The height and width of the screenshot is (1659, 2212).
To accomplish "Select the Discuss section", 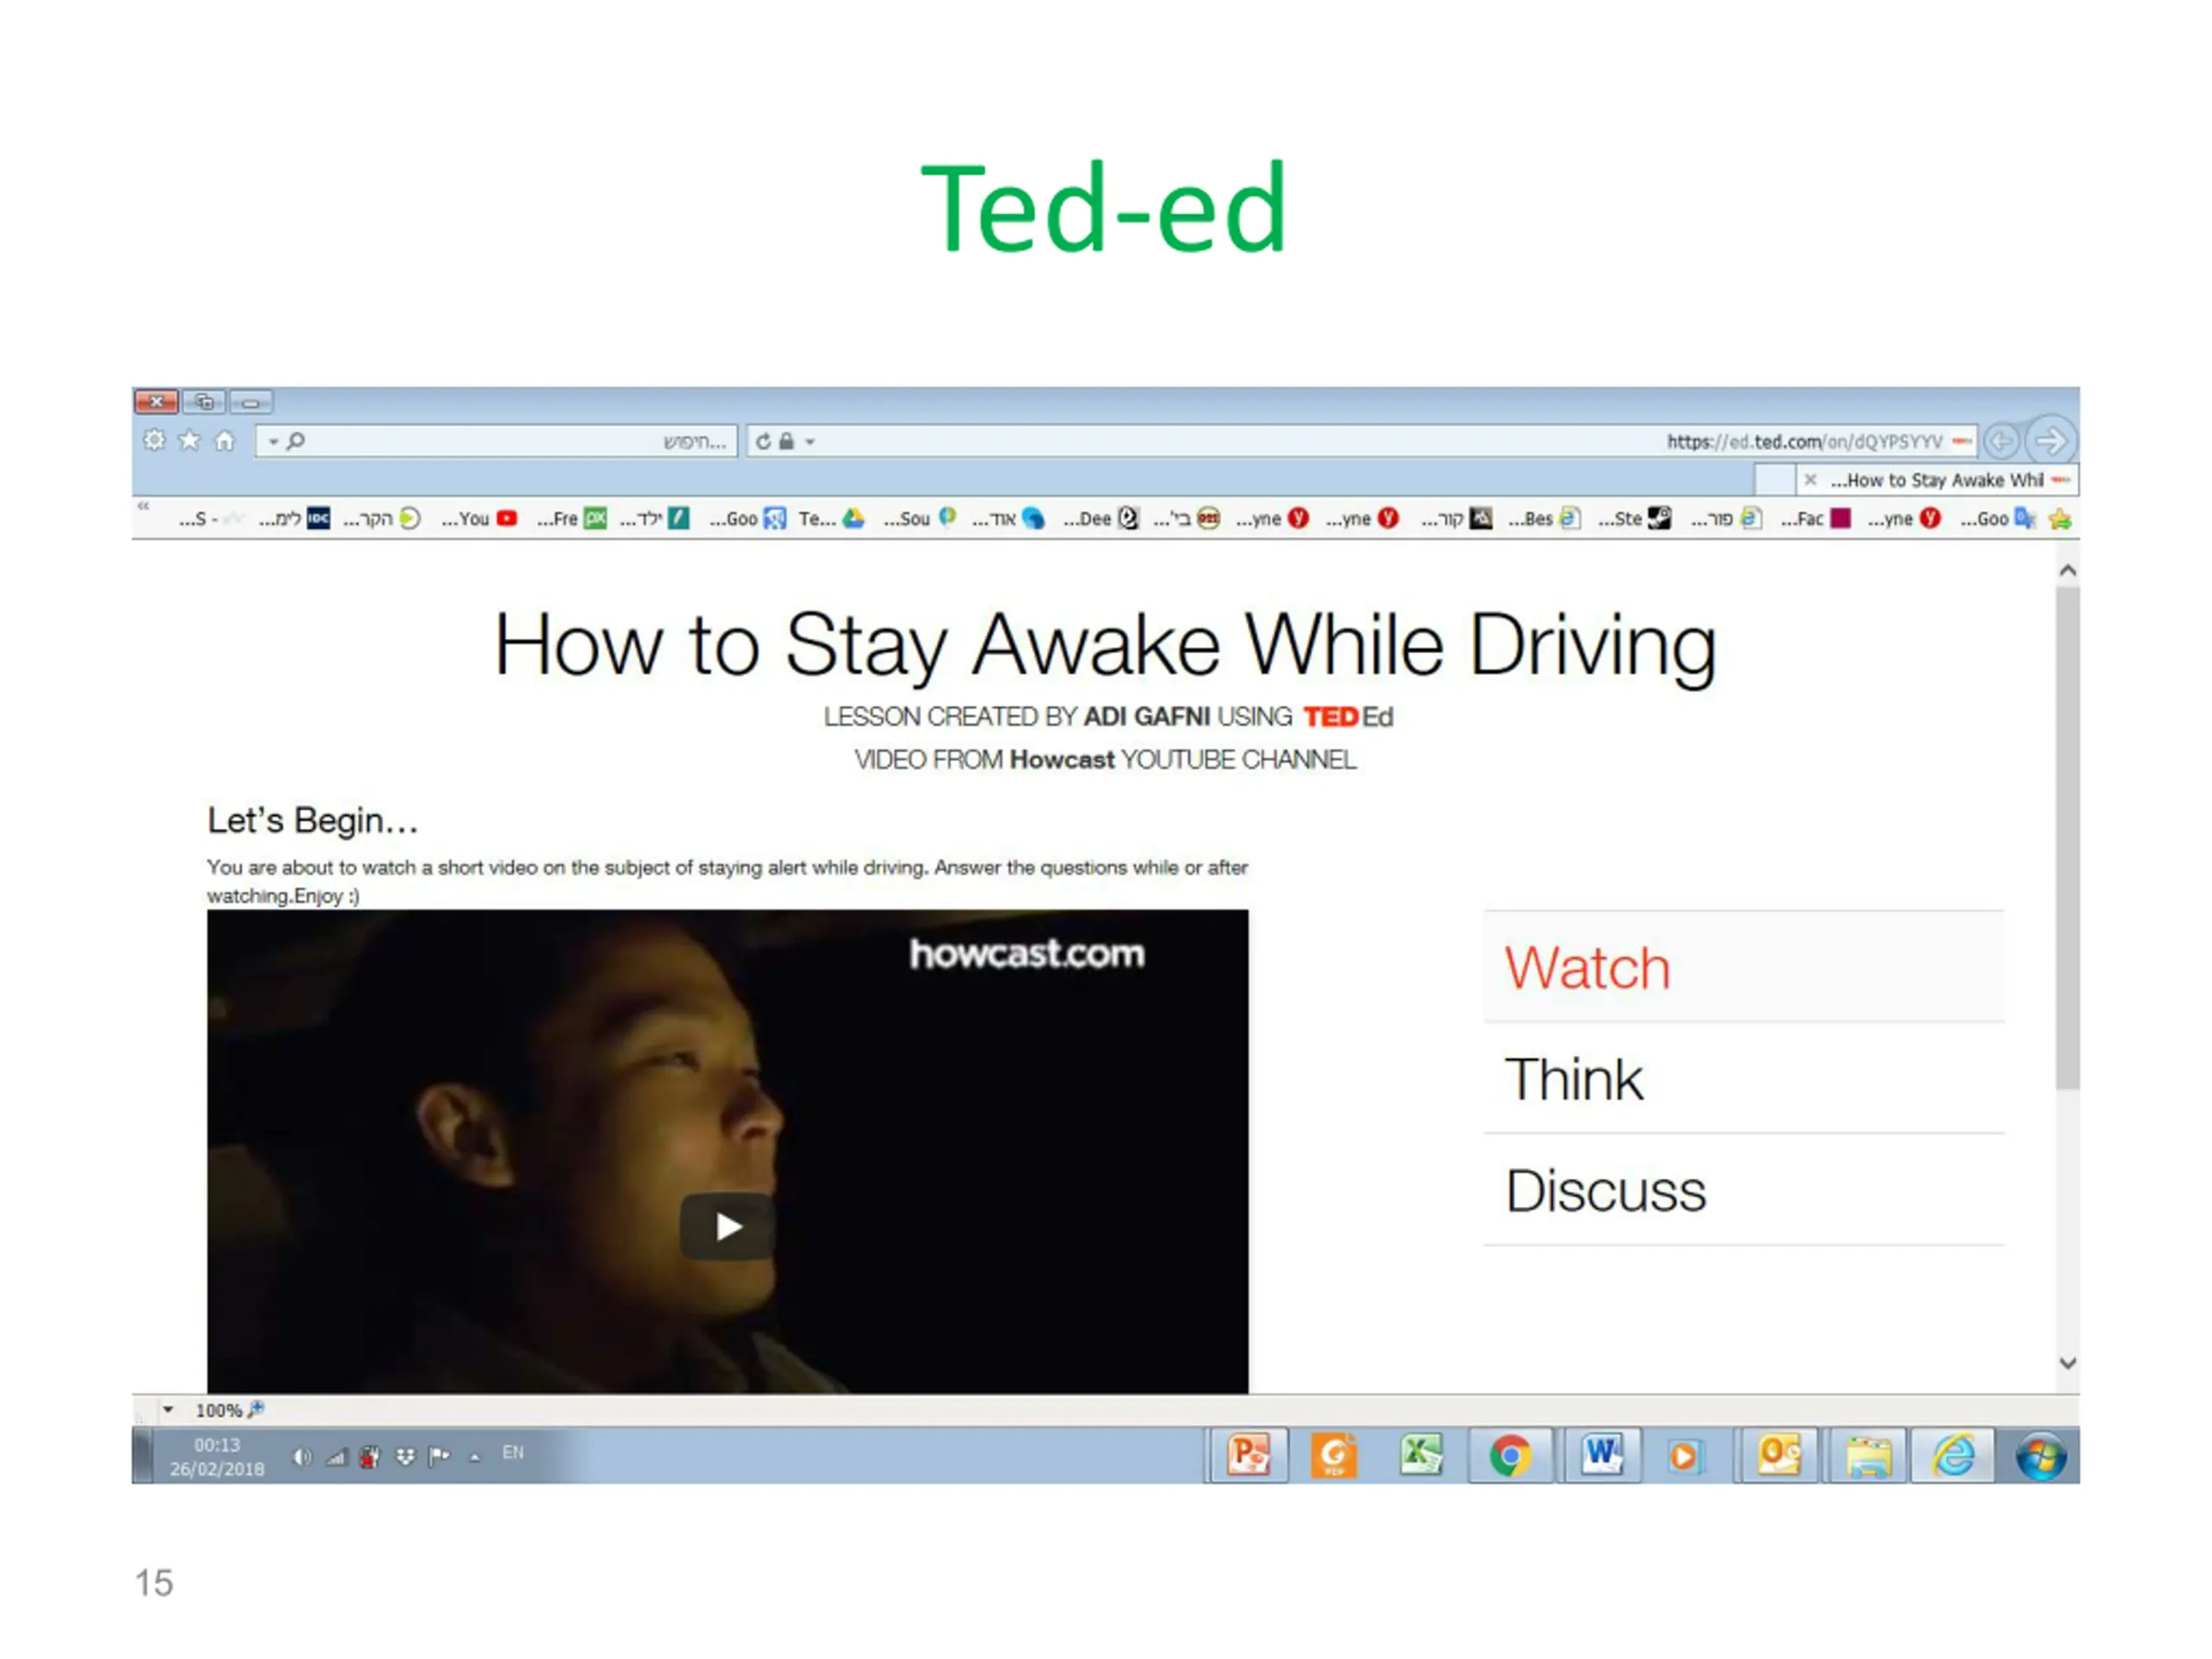I will point(1744,1190).
